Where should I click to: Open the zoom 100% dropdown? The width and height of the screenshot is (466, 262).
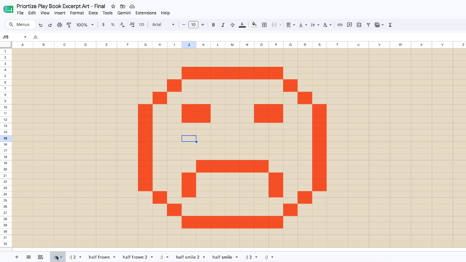point(85,25)
